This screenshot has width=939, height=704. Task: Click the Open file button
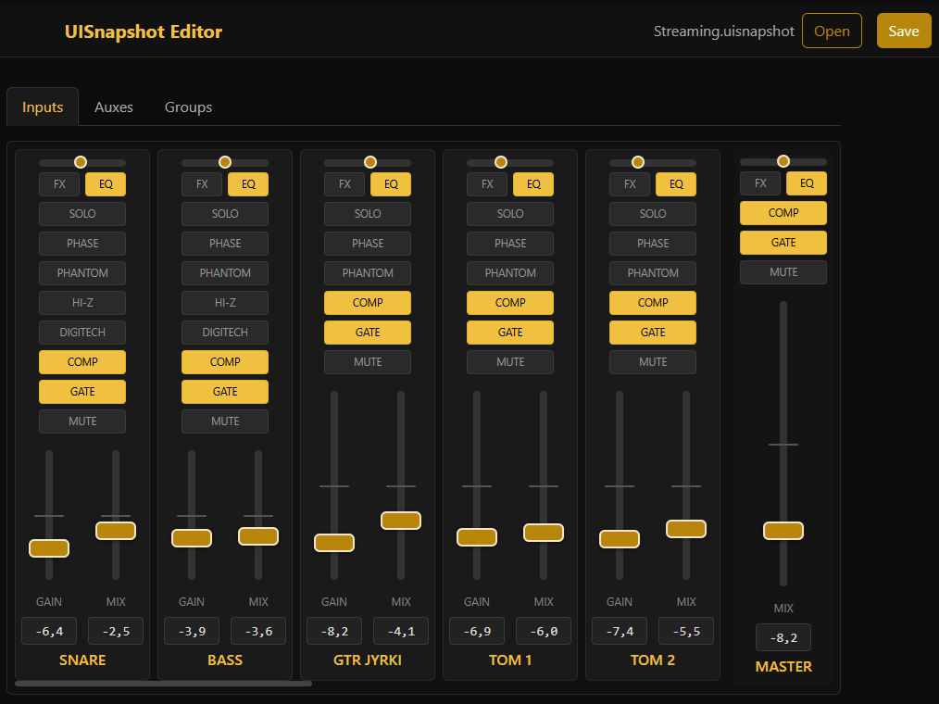click(832, 31)
